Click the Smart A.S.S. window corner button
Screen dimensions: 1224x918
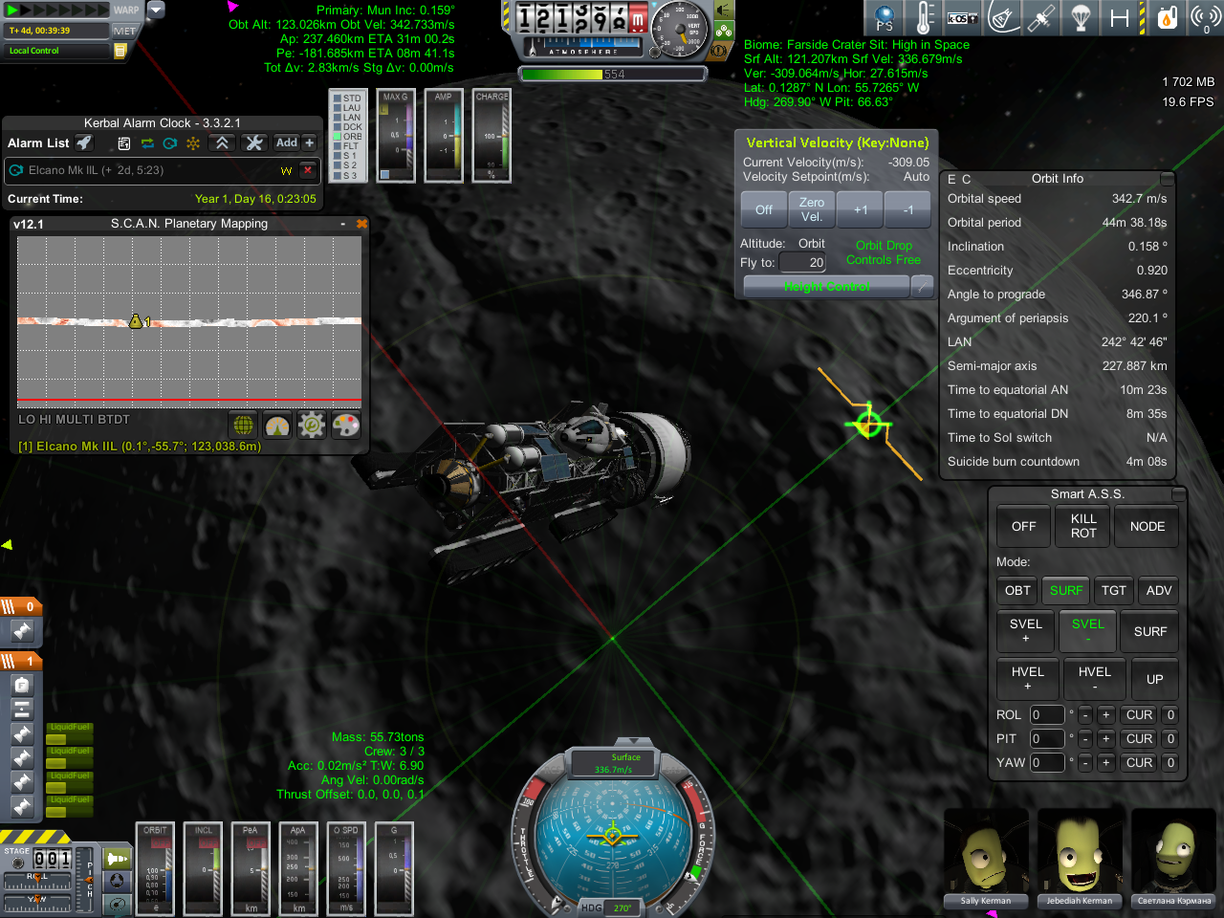[1179, 494]
